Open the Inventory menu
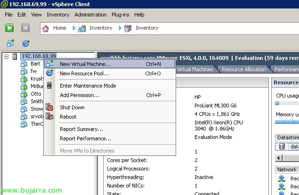This screenshot has height=195, width=299. pos(58,15)
